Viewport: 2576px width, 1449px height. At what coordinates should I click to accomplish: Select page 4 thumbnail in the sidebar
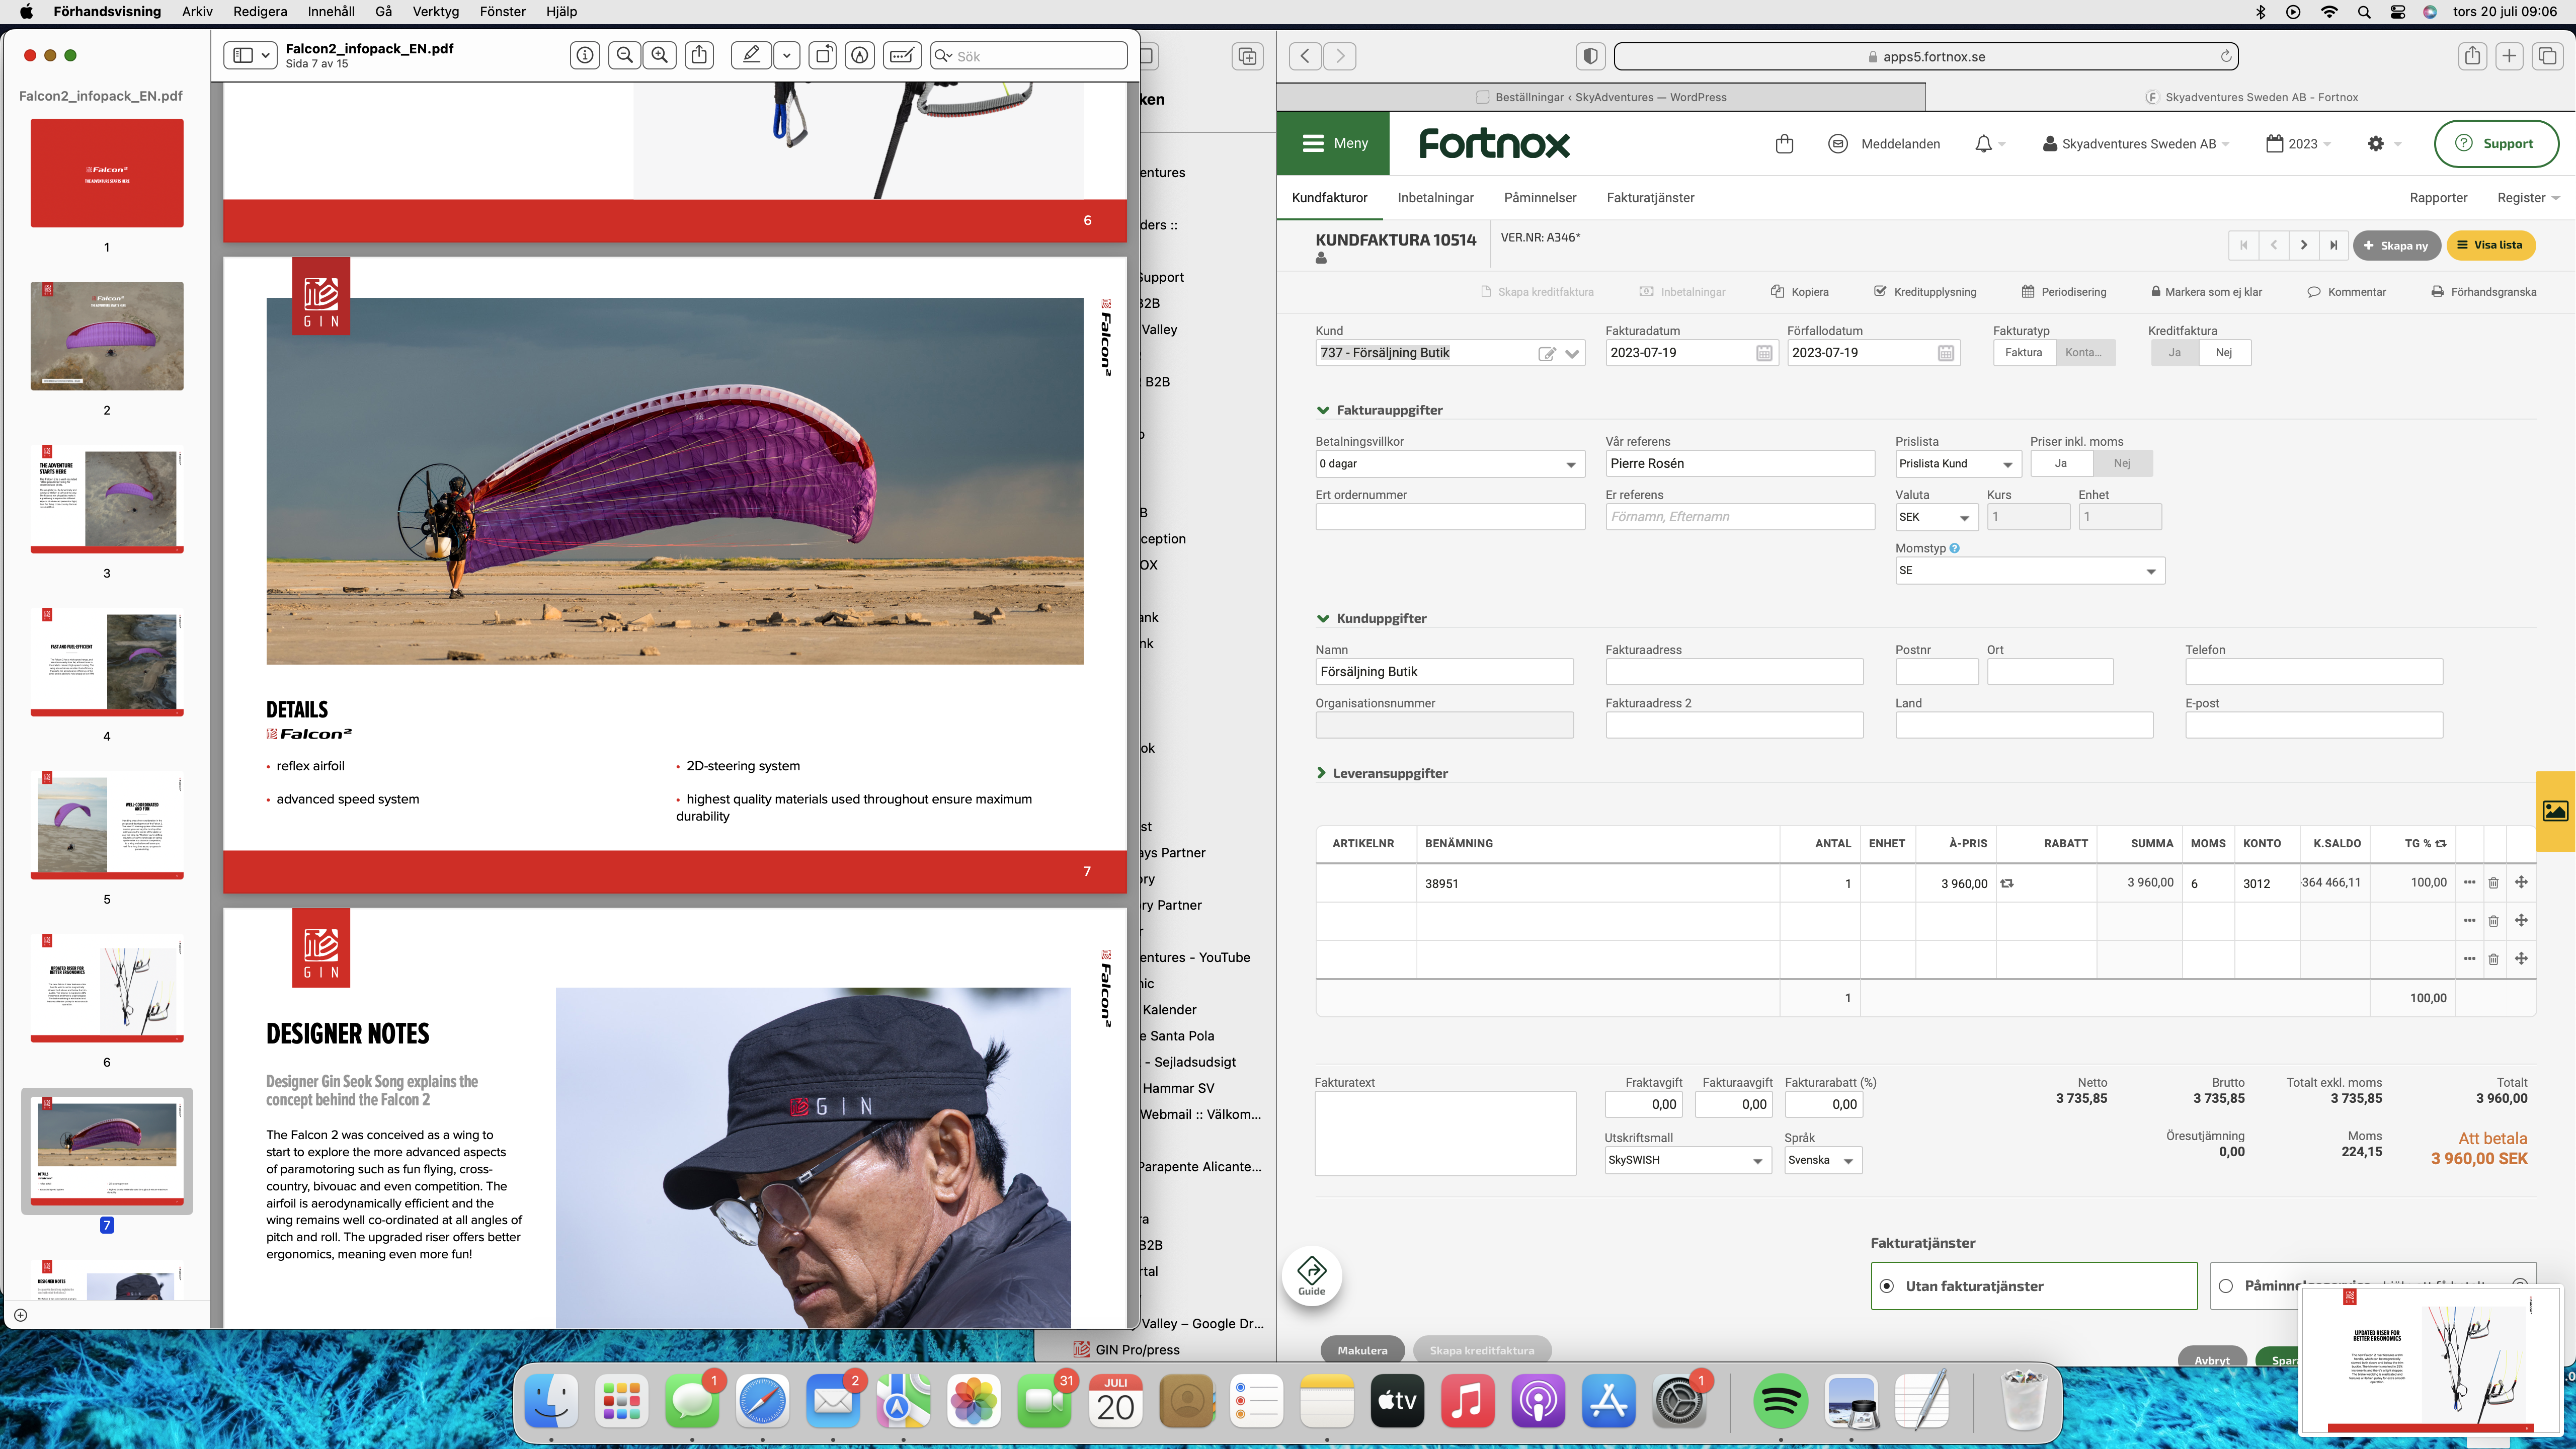tap(107, 661)
